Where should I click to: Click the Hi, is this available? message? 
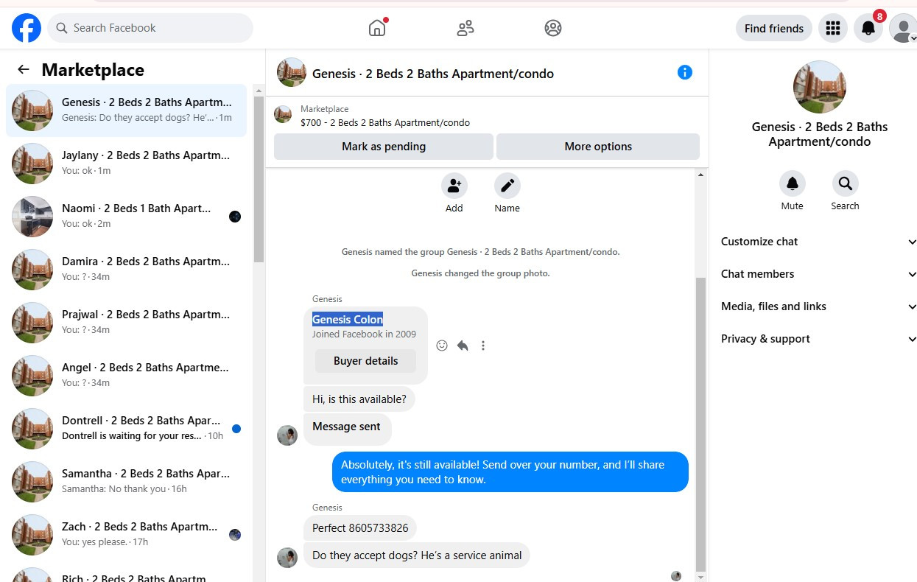pos(359,399)
